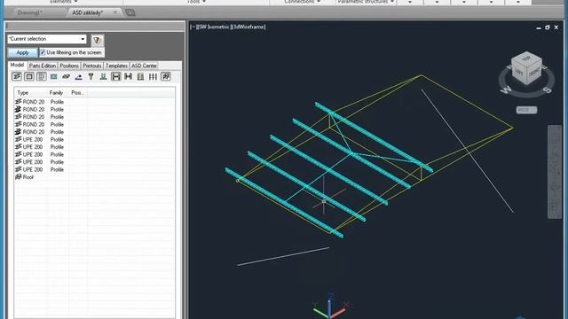The width and height of the screenshot is (568, 319).
Task: Expand the Connections ribbon panel dropdown
Action: pos(302,2)
